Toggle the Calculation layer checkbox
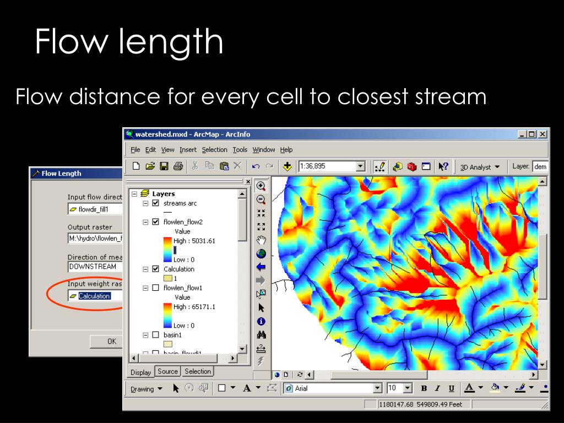564x423 pixels. 156,269
